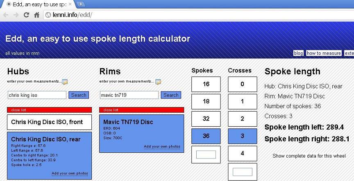The height and width of the screenshot is (181, 354).
Task: Close the Edd spoke calculator tab
Action: point(70,4)
